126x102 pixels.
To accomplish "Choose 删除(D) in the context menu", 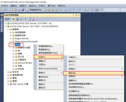I will (50, 80).
